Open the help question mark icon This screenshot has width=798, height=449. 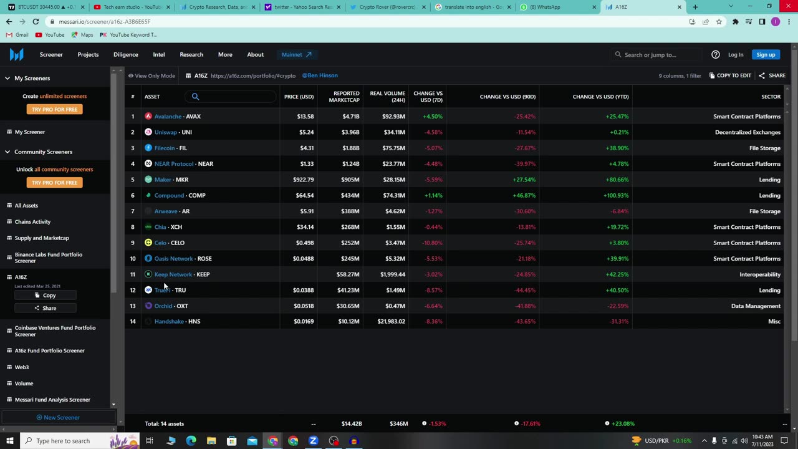click(x=716, y=54)
